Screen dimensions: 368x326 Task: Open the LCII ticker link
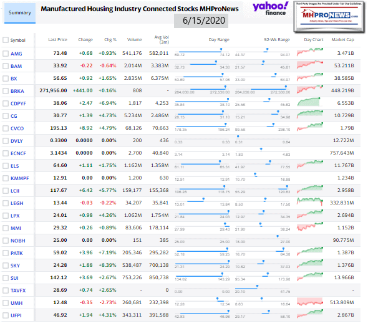coord(15,191)
